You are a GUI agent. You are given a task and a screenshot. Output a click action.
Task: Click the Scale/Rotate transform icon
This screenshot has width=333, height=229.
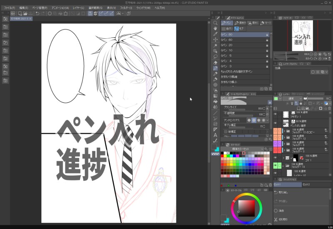pyautogui.click(x=66, y=13)
